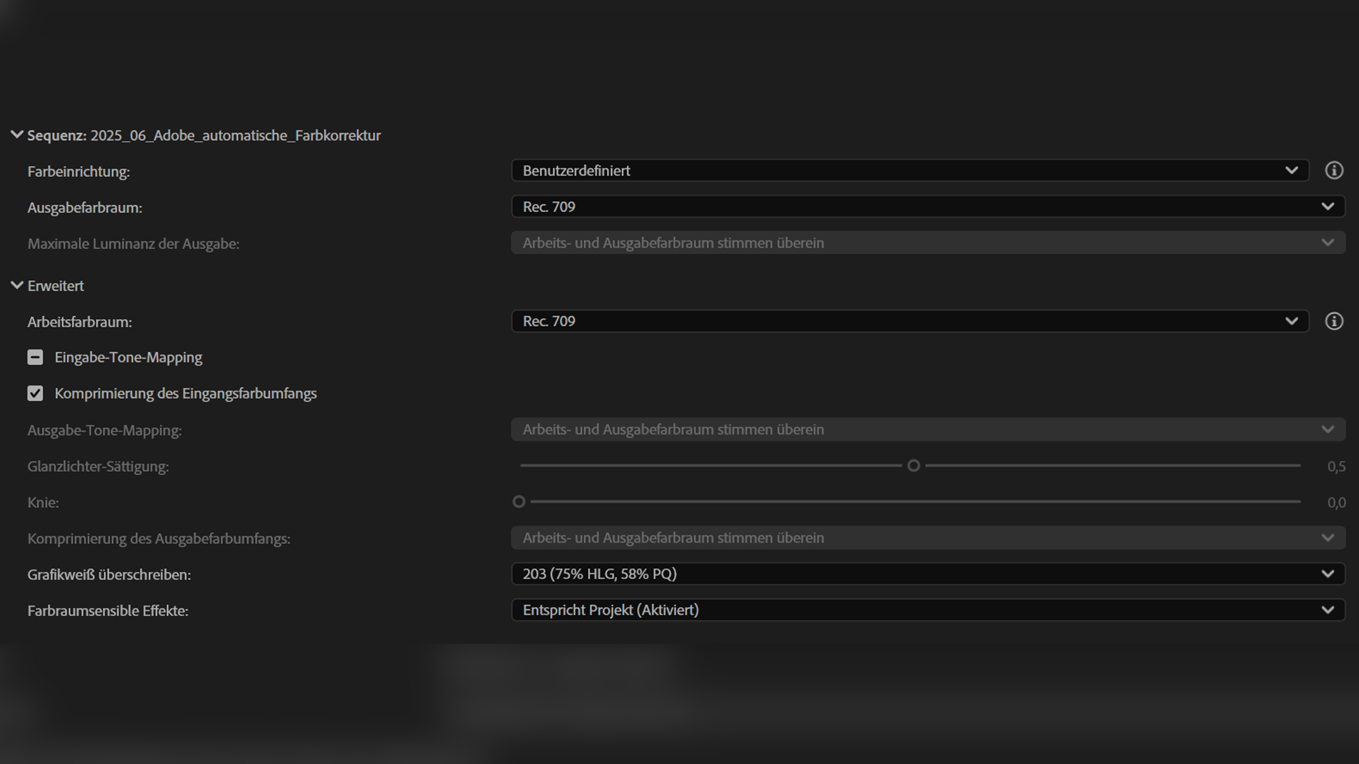Click the Glanzlichter-Sättigung slider handle

coord(914,465)
